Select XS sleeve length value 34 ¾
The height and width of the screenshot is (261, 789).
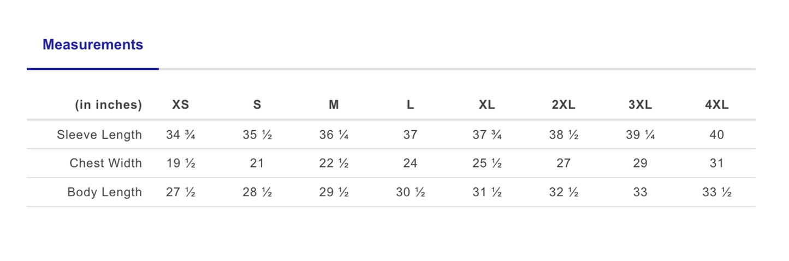tap(181, 135)
